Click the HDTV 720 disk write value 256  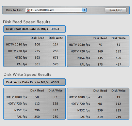[56, 51]
